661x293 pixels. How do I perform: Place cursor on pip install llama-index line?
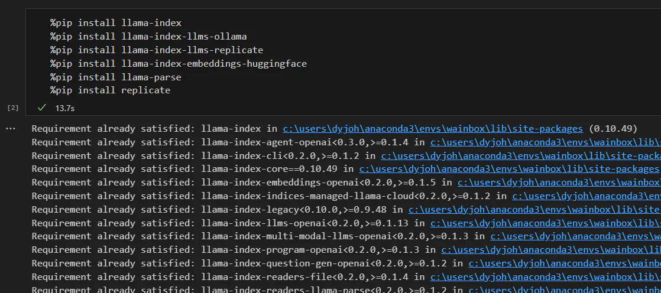tap(116, 22)
